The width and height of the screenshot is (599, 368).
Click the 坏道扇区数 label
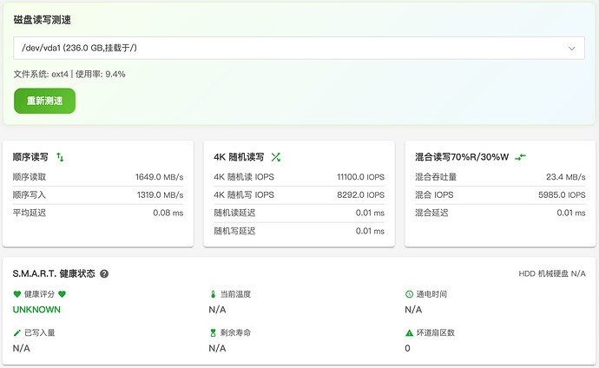(436, 333)
